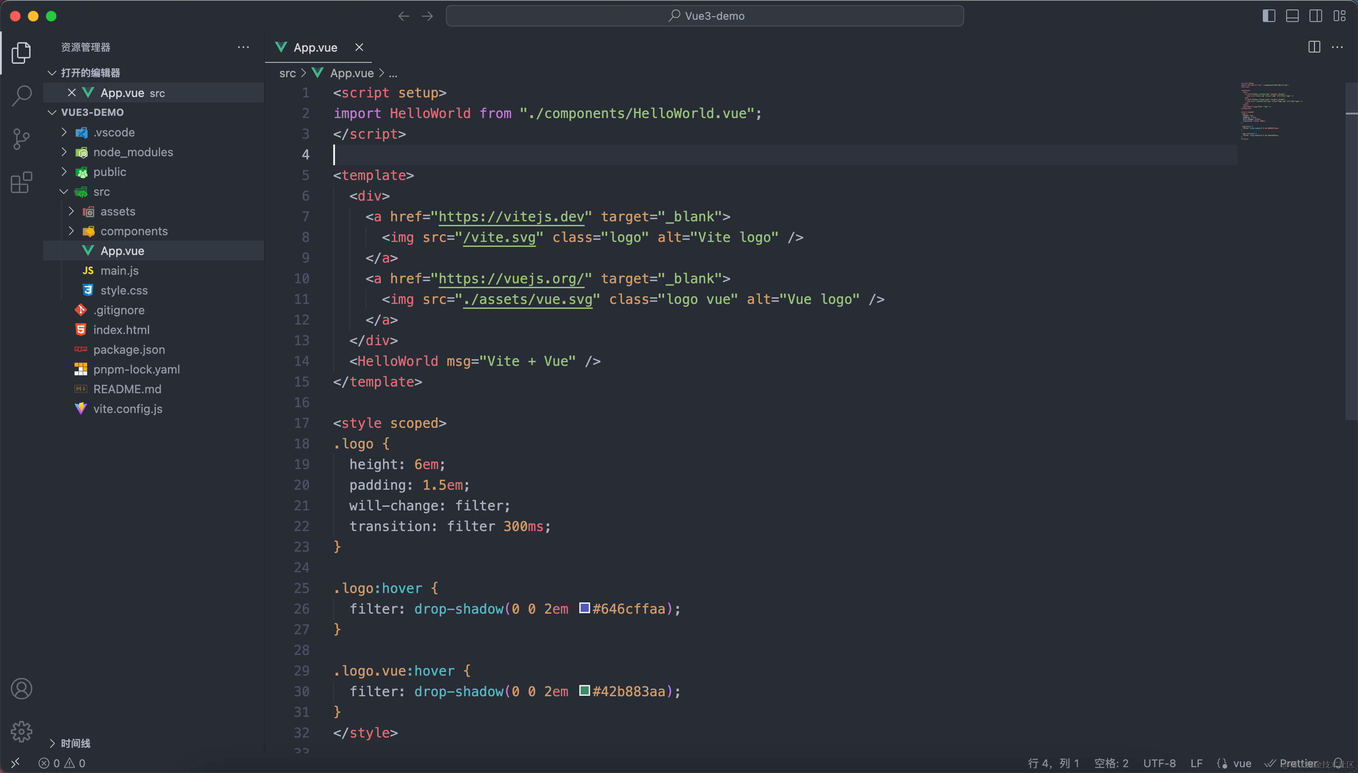Viewport: 1358px width, 773px height.
Task: Select the App.vue editor tab
Action: [318, 47]
